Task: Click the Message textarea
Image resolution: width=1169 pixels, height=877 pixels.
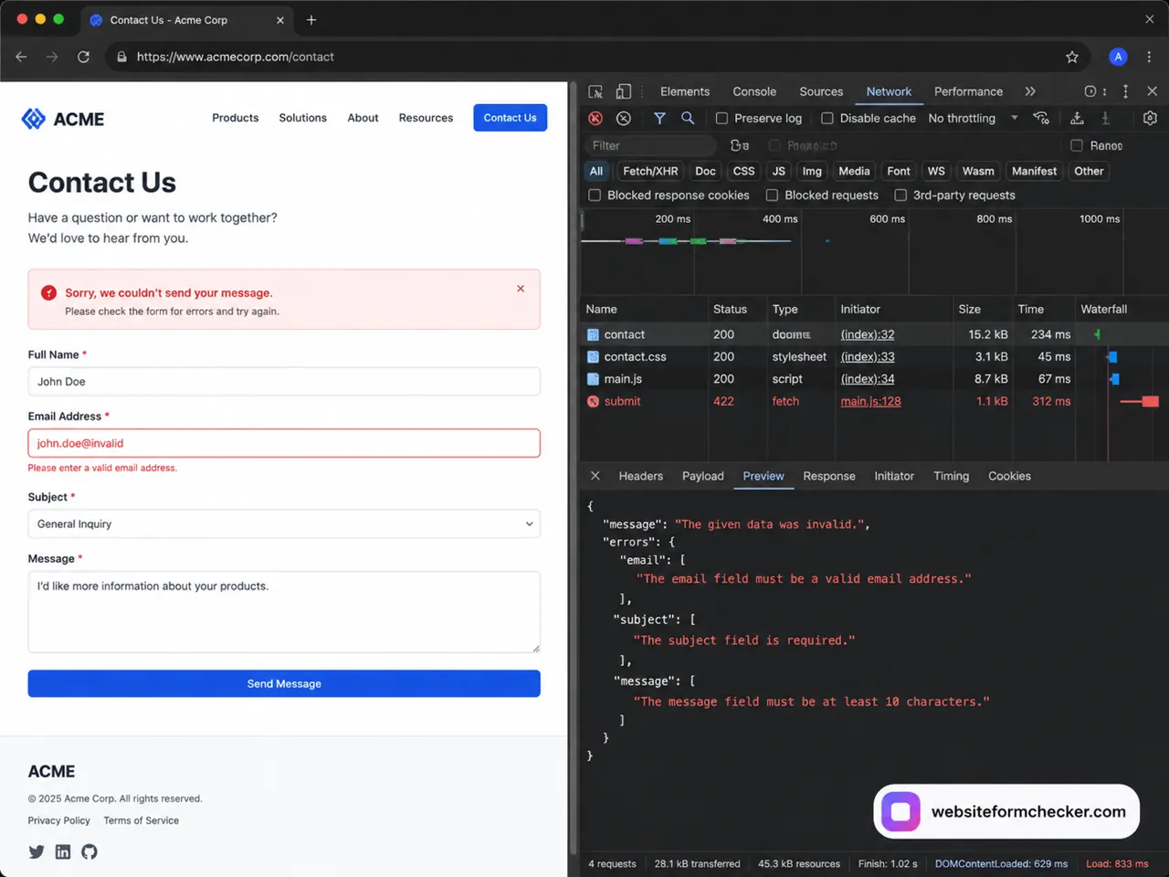Action: [x=284, y=612]
